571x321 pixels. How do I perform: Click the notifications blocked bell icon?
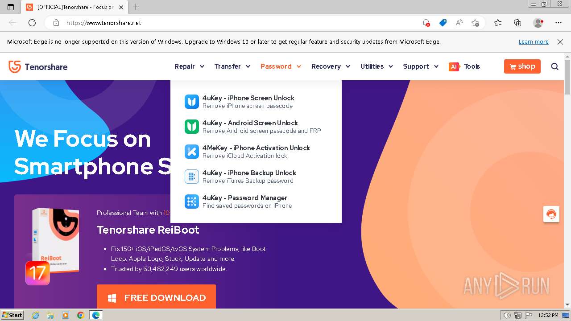426,23
